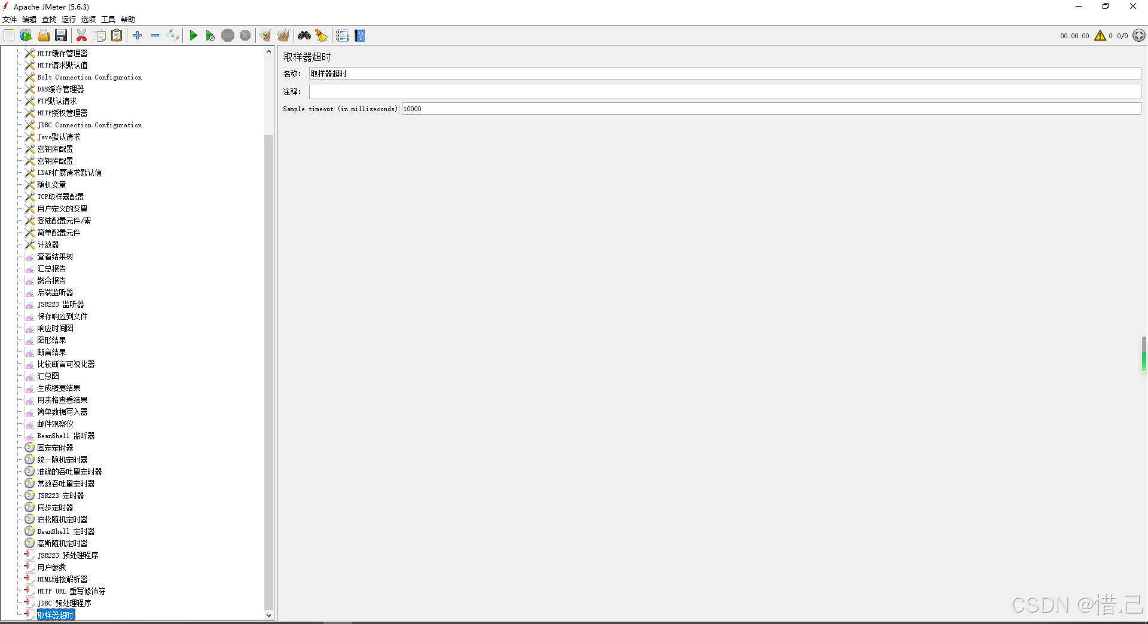This screenshot has width=1148, height=624.
Task: Select JSR223 预处理程序 node
Action: [68, 555]
